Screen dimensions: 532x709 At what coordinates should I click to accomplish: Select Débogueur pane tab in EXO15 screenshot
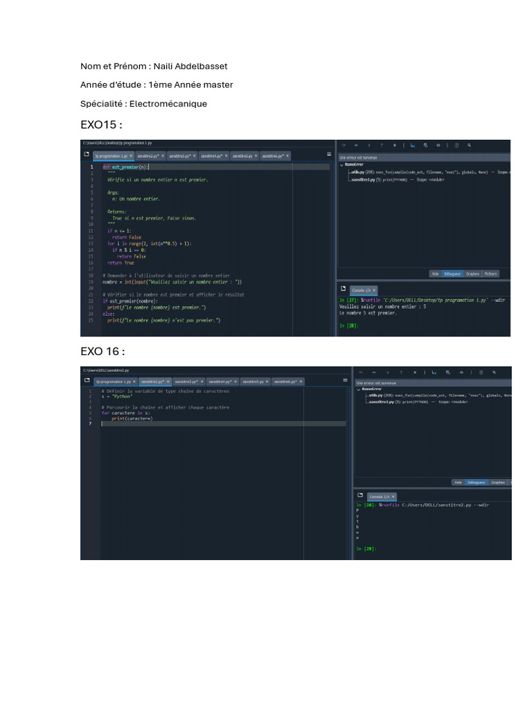pos(452,273)
